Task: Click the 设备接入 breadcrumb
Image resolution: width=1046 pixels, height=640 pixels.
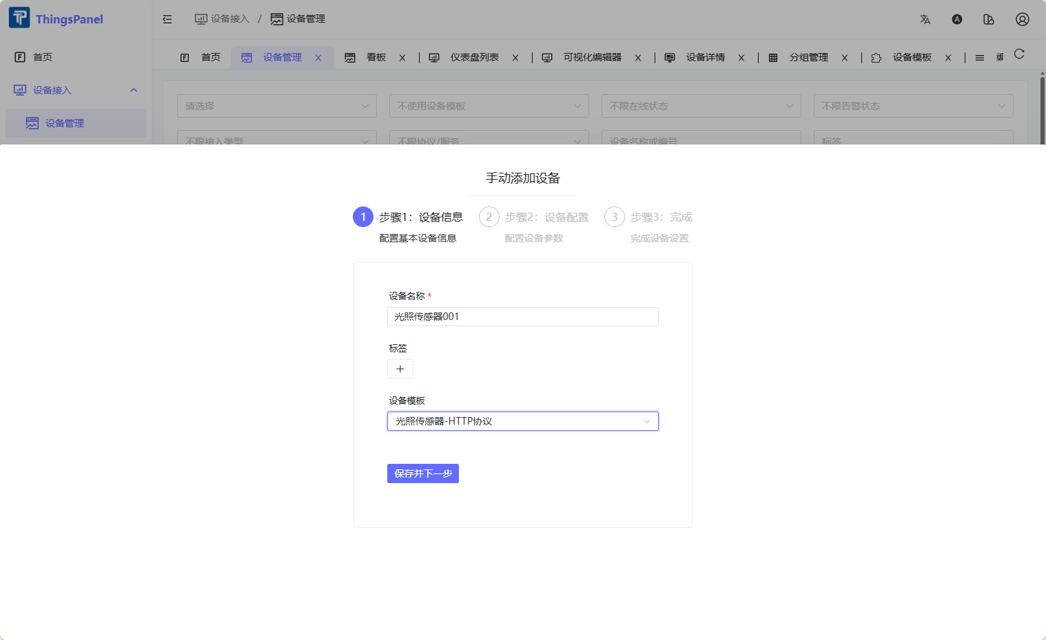Action: click(x=222, y=19)
